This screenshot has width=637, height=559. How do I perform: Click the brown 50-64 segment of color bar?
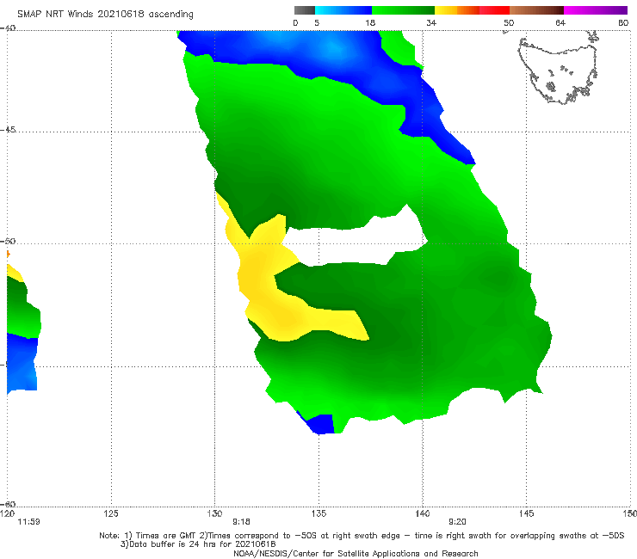point(536,10)
